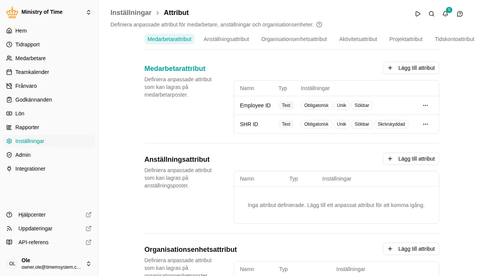Open the Uppdateringar link in sidebar
This screenshot has width=491, height=276.
(x=49, y=228)
